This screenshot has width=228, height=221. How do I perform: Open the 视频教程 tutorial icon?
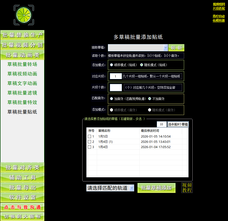click(187, 188)
